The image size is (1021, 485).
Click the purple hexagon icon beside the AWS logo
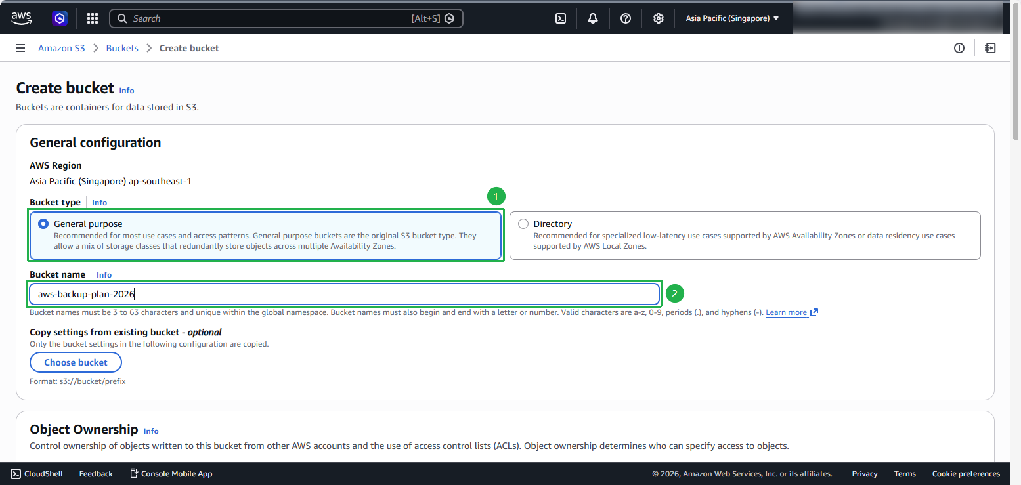(x=60, y=18)
